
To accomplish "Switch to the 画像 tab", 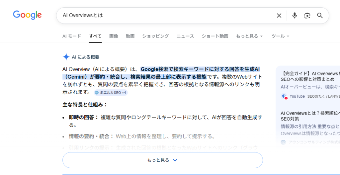I will click(114, 36).
